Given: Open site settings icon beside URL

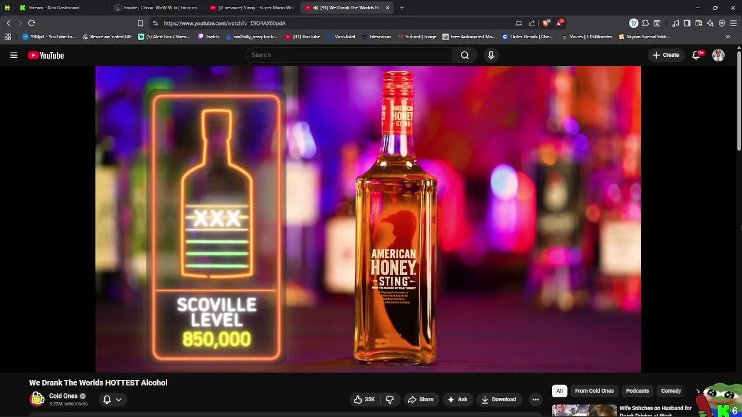Looking at the screenshot, I should pos(155,23).
